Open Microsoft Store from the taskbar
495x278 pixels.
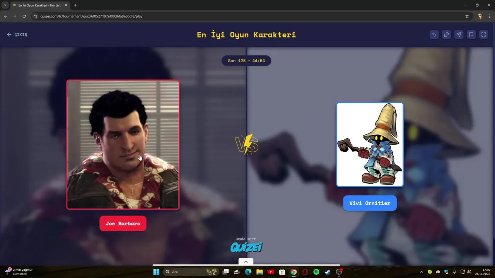pos(282,272)
